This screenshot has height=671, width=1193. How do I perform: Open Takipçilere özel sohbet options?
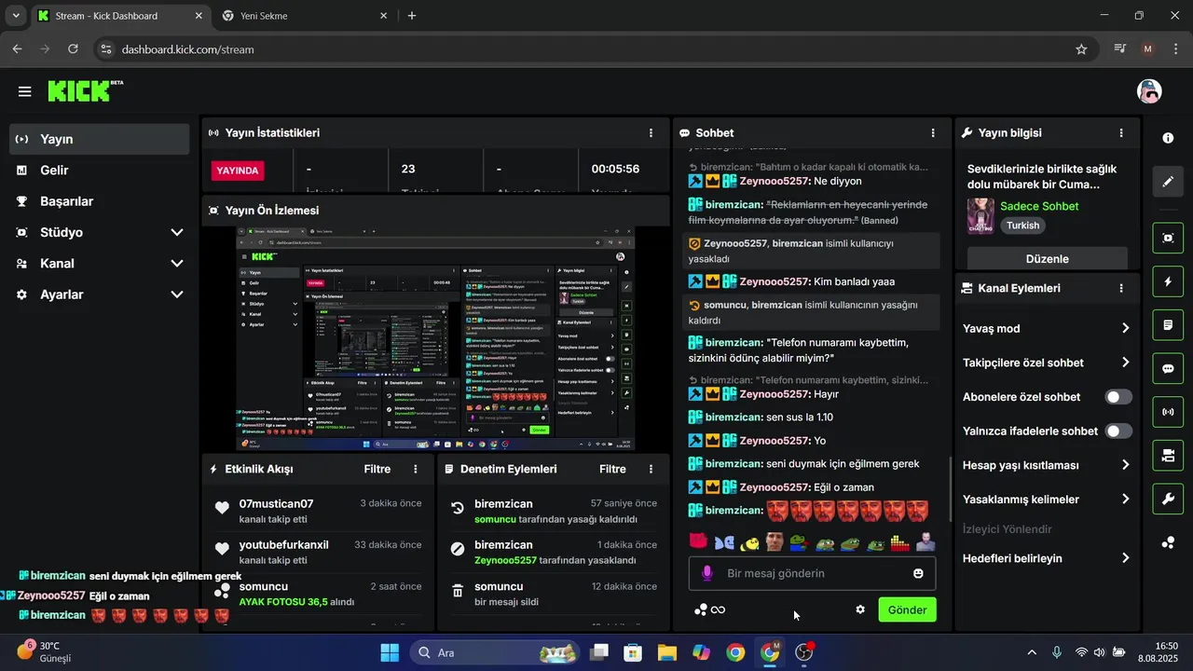coord(1047,363)
